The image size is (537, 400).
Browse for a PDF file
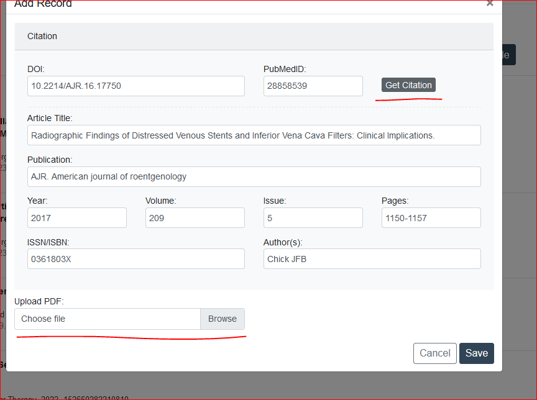click(x=223, y=319)
